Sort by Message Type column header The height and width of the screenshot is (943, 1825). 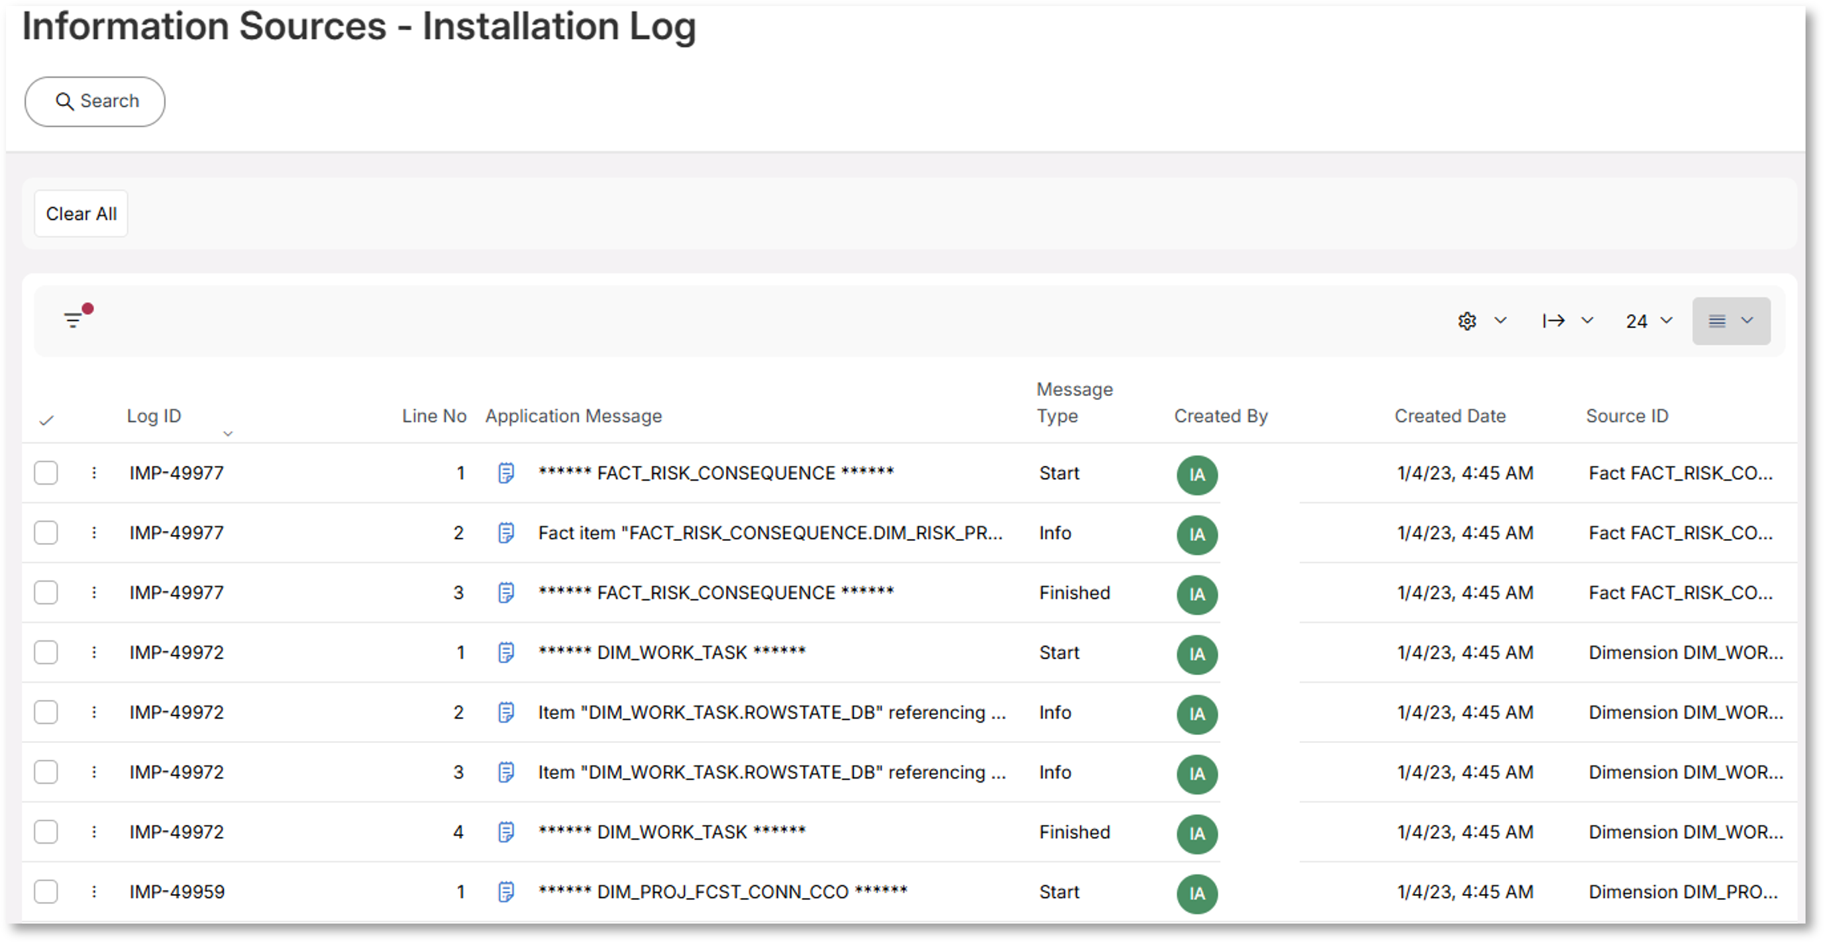click(x=1074, y=403)
